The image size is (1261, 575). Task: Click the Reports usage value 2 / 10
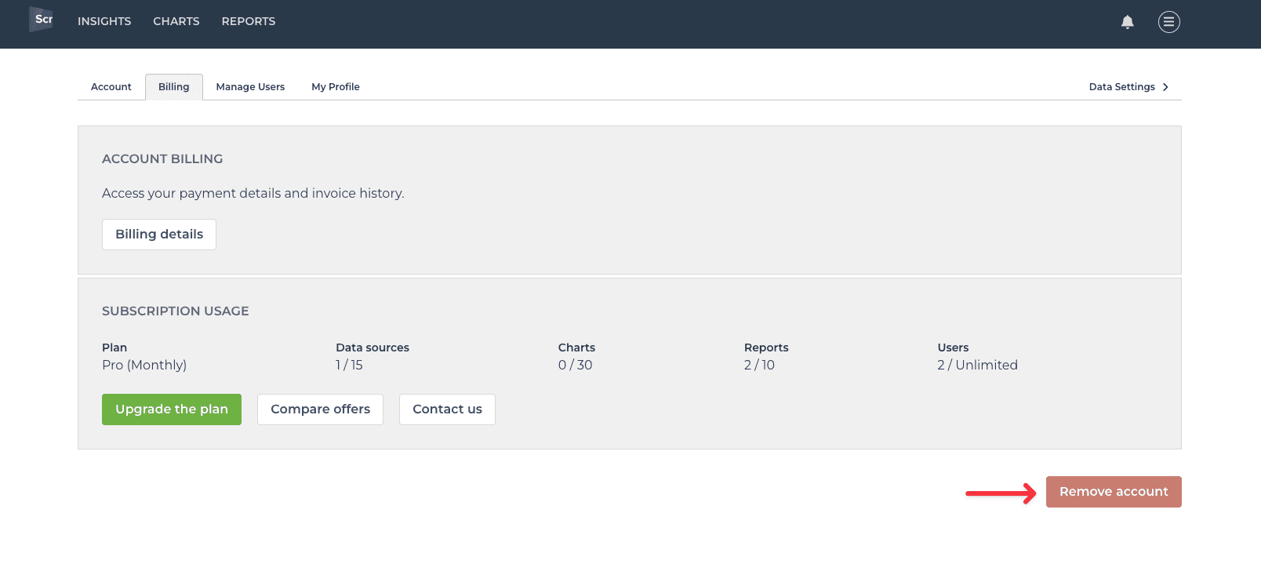click(759, 365)
